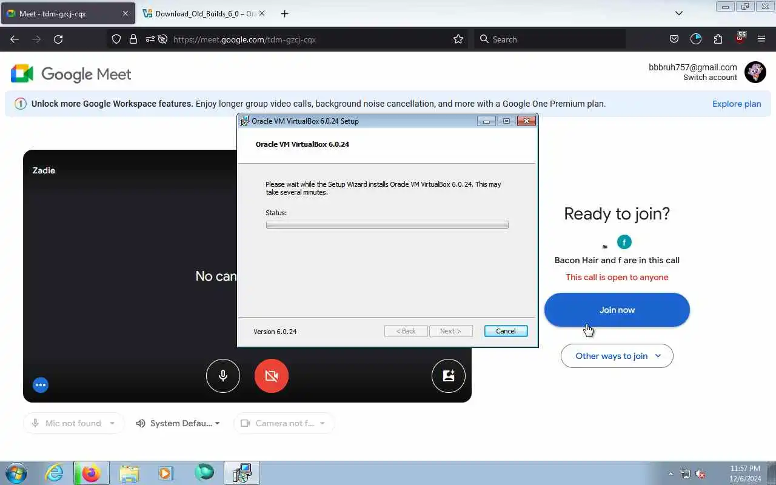Click the Firefox taskbar icon

click(x=91, y=473)
